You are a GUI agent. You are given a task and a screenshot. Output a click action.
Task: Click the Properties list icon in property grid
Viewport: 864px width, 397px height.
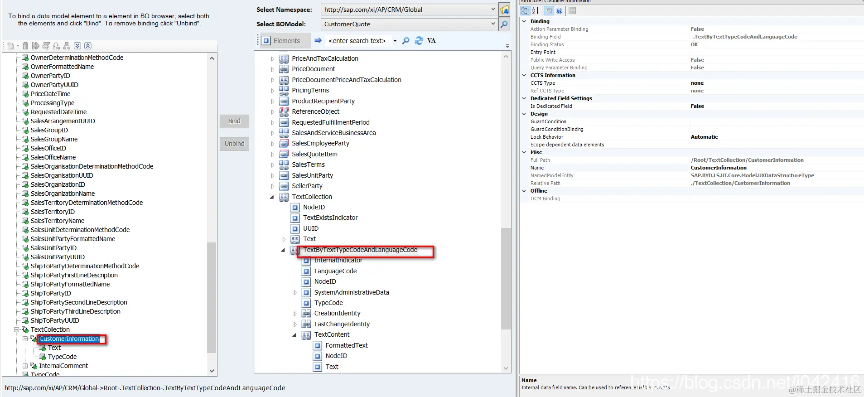tap(549, 11)
